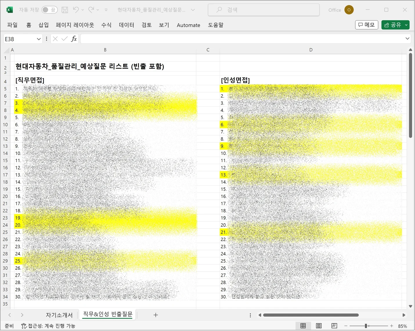Open the Name Box dropdown arrow
The width and height of the screenshot is (415, 331).
coord(39,39)
